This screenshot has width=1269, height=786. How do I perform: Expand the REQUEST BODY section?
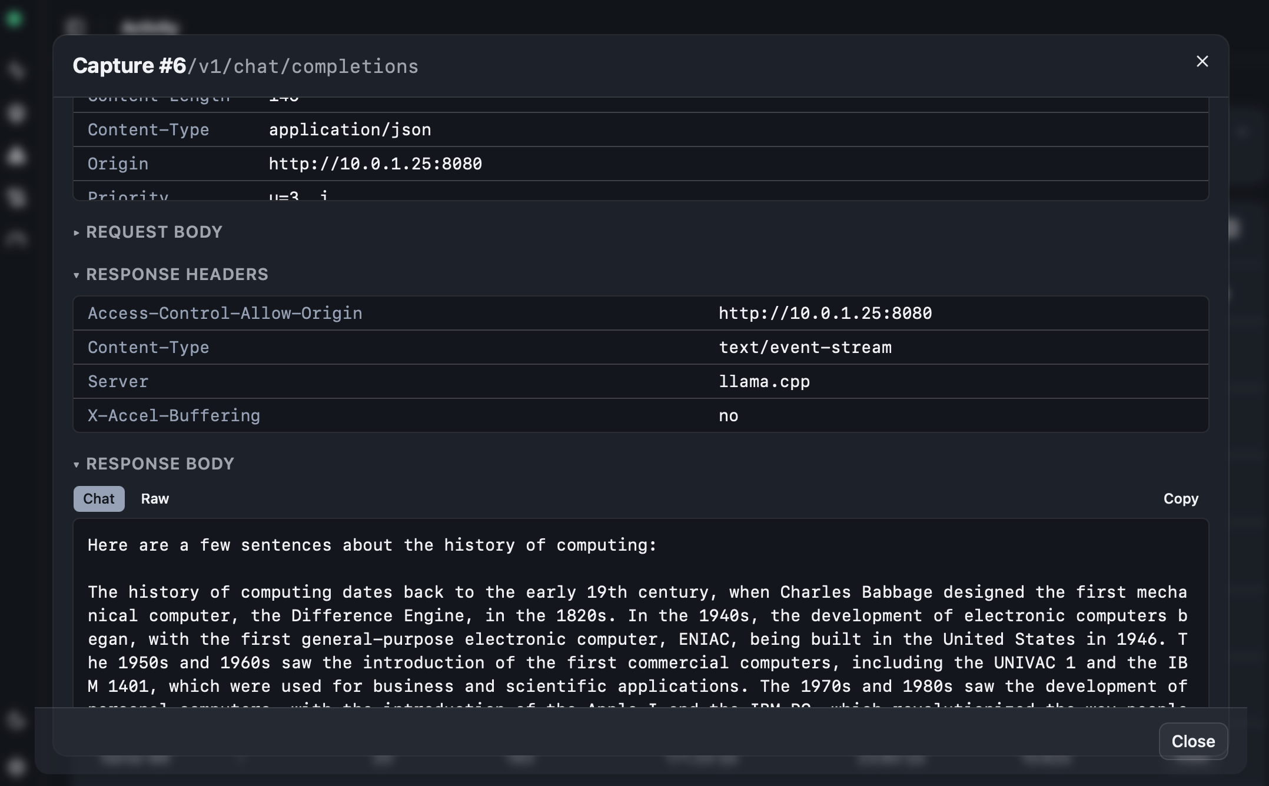[x=148, y=232]
